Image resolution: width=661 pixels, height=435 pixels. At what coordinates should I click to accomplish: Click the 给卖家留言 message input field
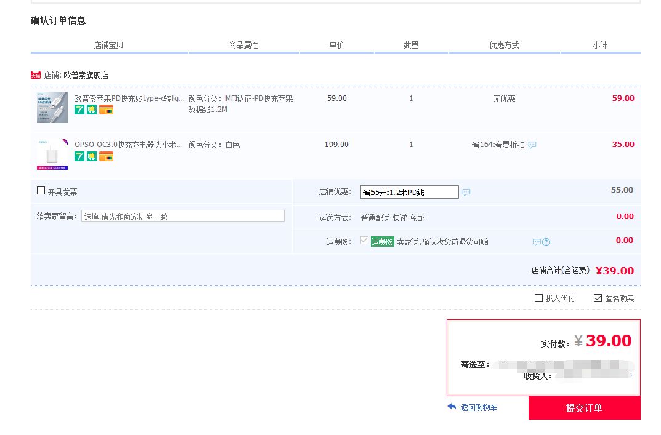(x=183, y=216)
